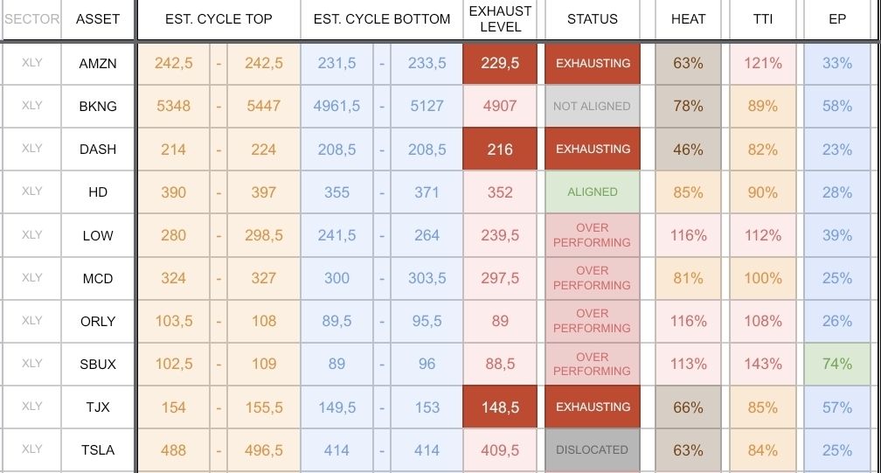This screenshot has height=473, width=881.
Task: Click the red 216 exhaust level cell
Action: pyautogui.click(x=500, y=150)
